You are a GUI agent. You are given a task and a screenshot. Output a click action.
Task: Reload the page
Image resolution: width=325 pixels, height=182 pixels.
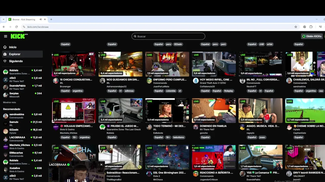(16, 27)
